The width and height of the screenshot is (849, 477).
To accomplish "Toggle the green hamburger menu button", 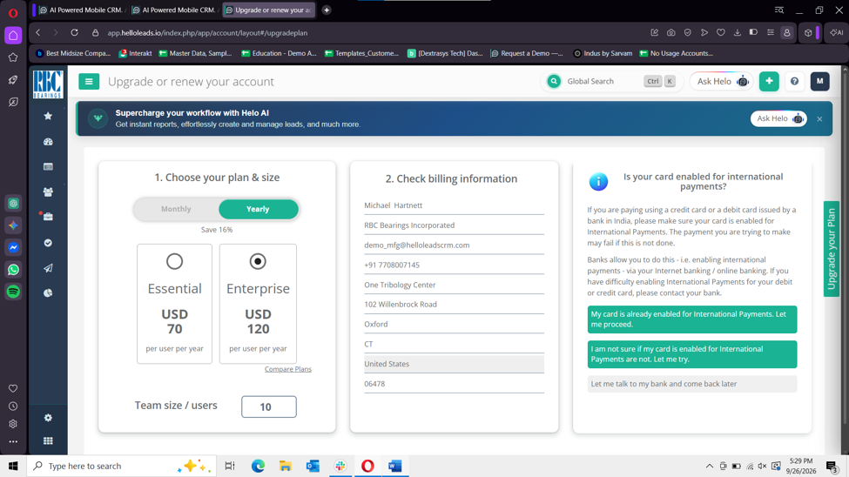I will [89, 82].
